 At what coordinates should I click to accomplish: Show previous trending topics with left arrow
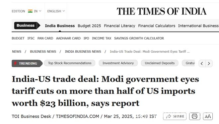[202, 63]
